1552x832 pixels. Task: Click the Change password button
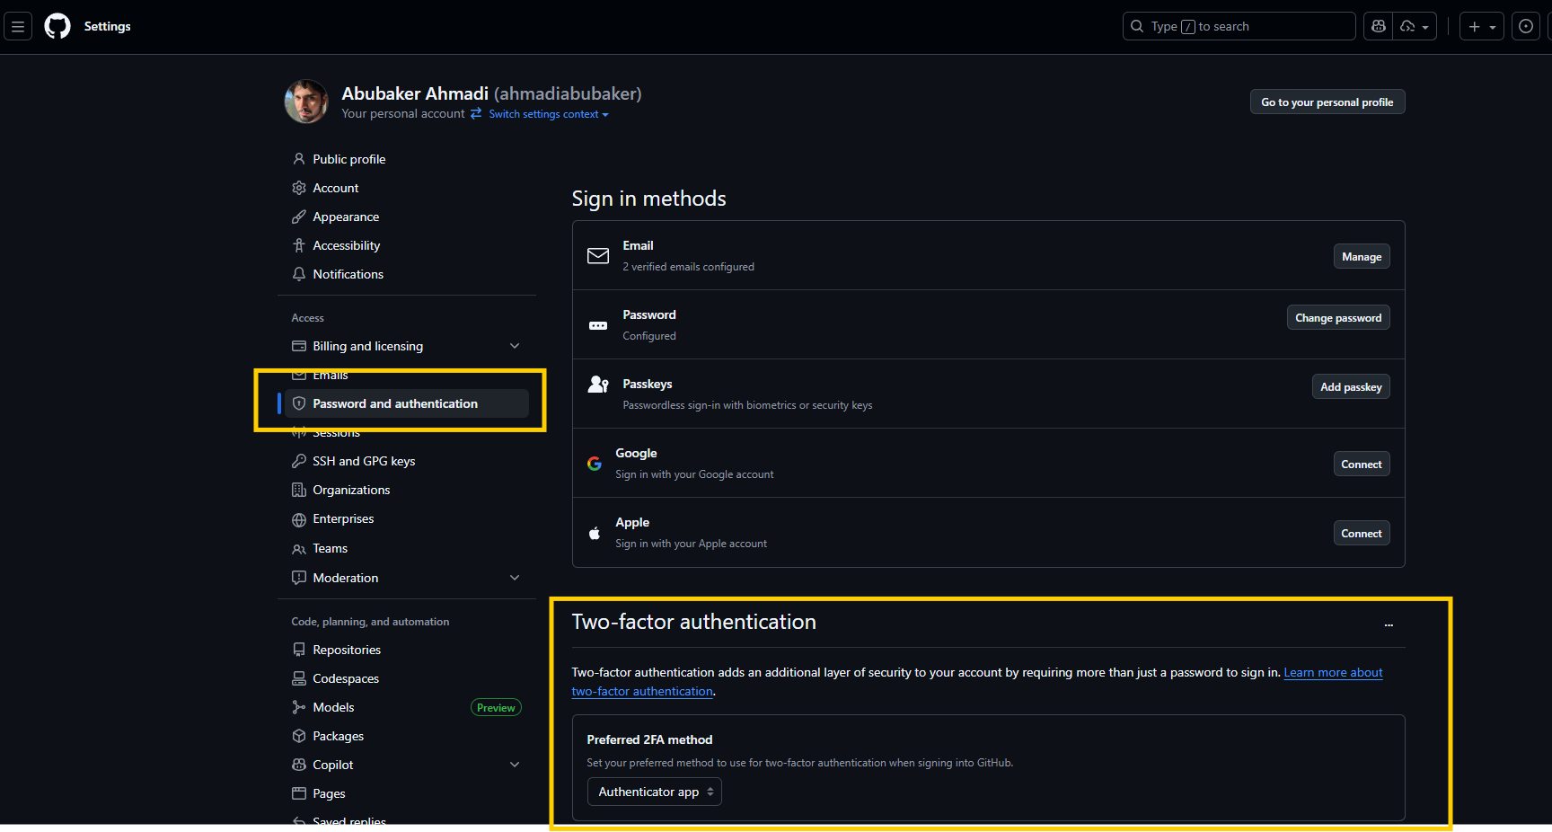(x=1337, y=318)
